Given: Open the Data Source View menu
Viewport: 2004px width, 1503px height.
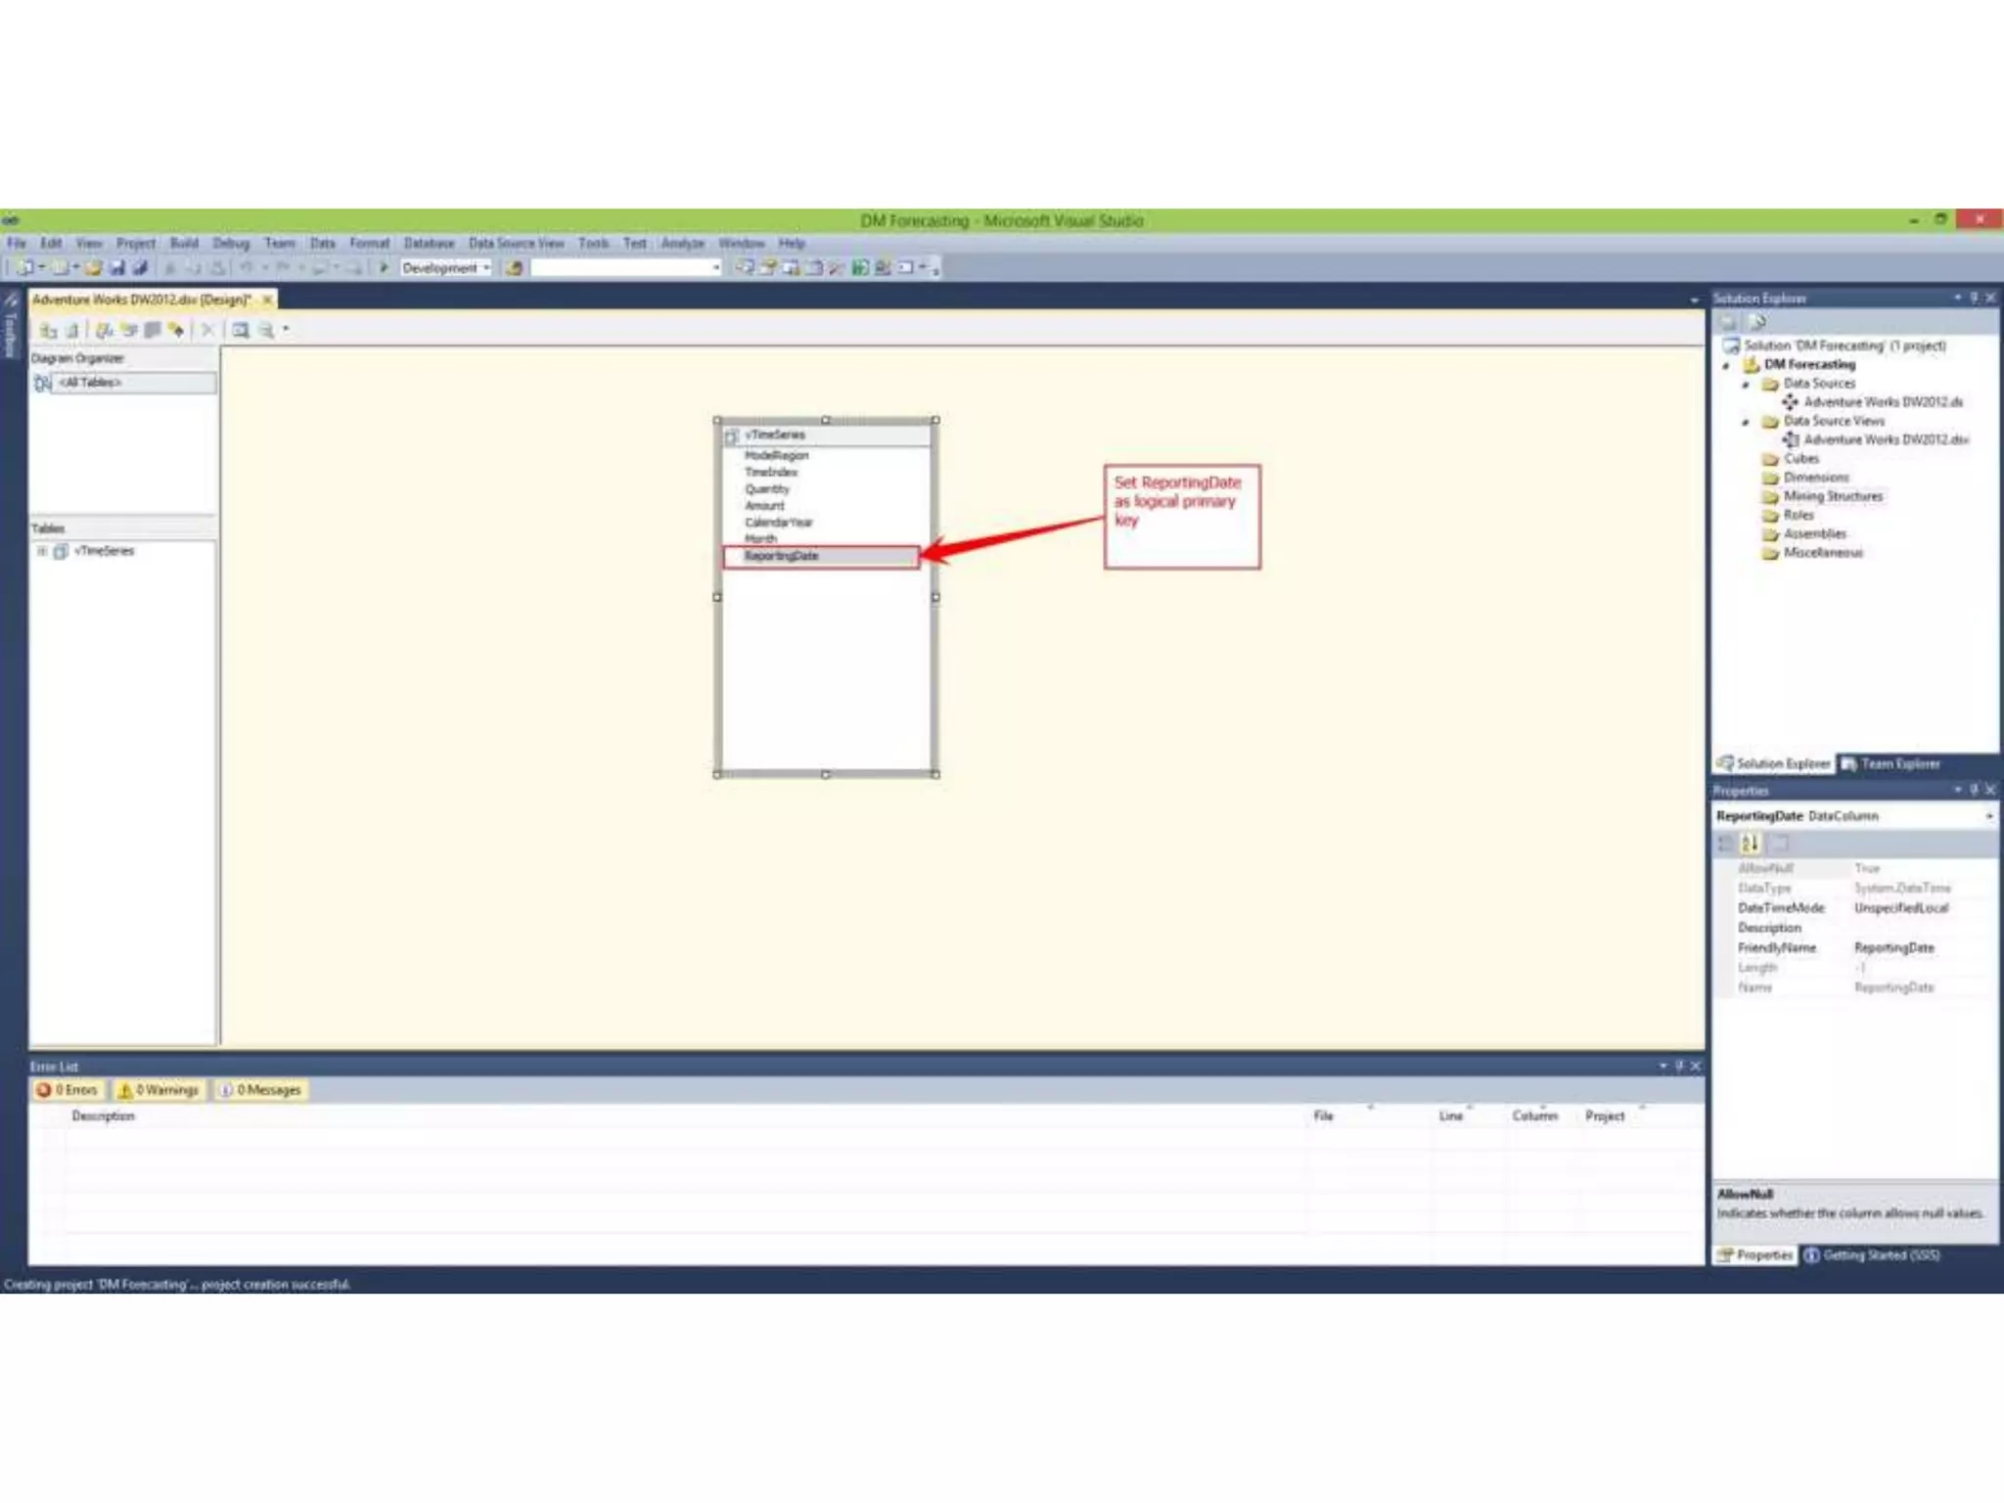Looking at the screenshot, I should [516, 243].
